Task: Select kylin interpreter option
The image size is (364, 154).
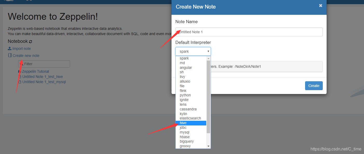Action: click(x=191, y=114)
